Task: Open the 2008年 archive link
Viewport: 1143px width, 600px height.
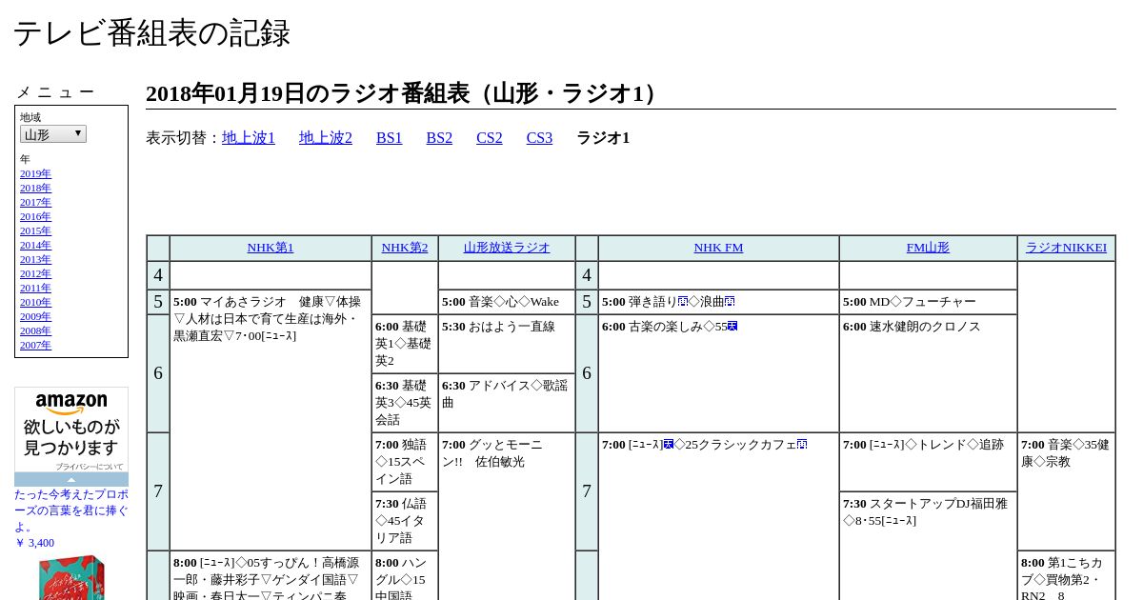Action: click(35, 330)
